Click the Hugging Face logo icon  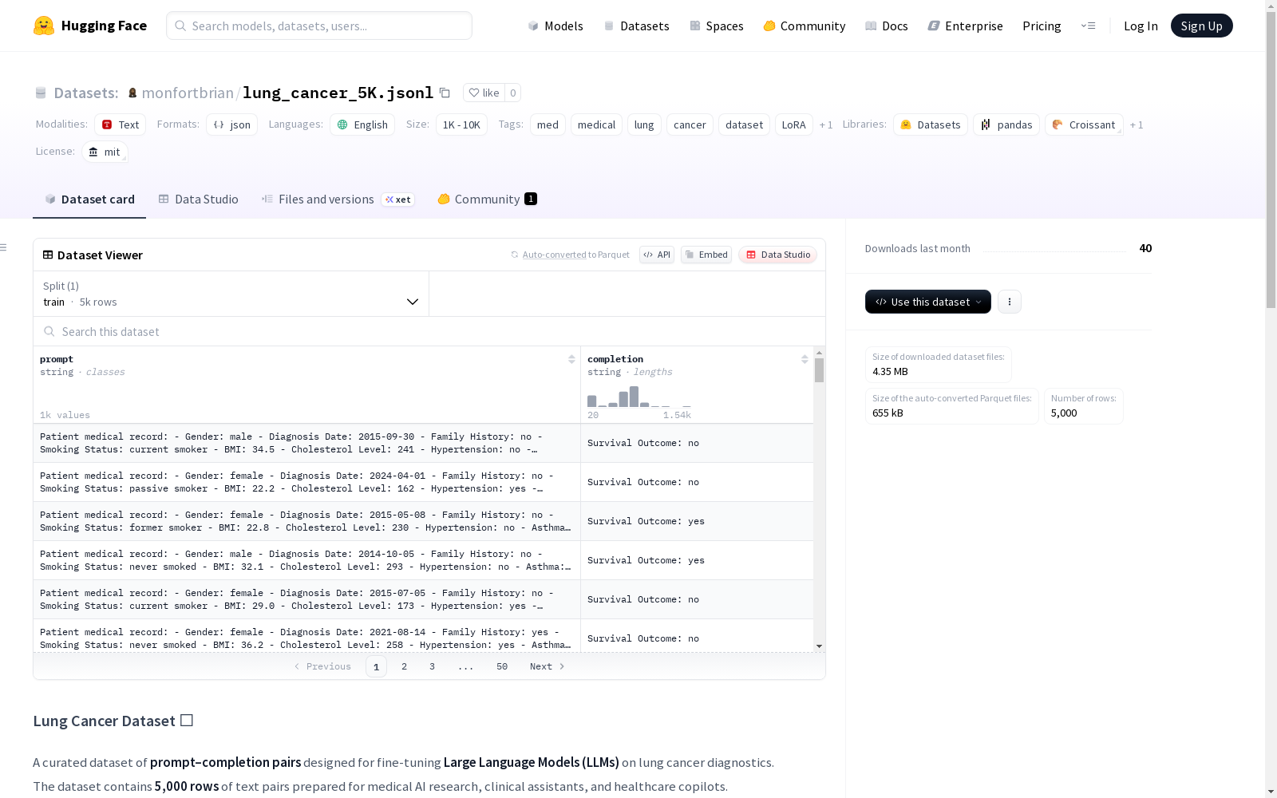pyautogui.click(x=44, y=26)
